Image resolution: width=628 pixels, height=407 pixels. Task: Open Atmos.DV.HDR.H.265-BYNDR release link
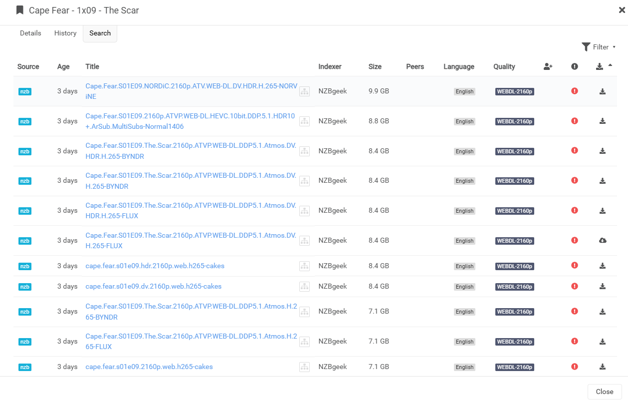(191, 151)
